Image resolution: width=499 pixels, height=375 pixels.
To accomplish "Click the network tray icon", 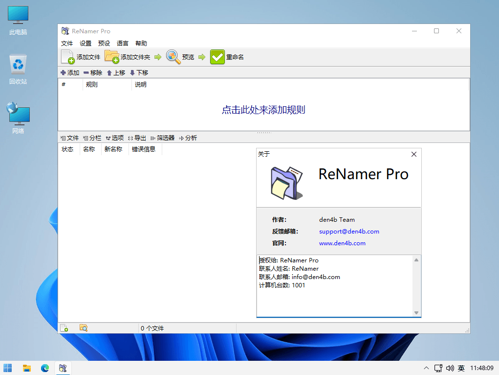I will click(438, 368).
